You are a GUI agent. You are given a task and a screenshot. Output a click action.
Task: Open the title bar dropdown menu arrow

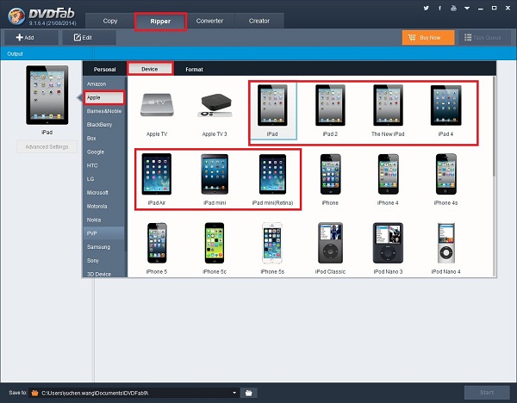click(x=467, y=9)
